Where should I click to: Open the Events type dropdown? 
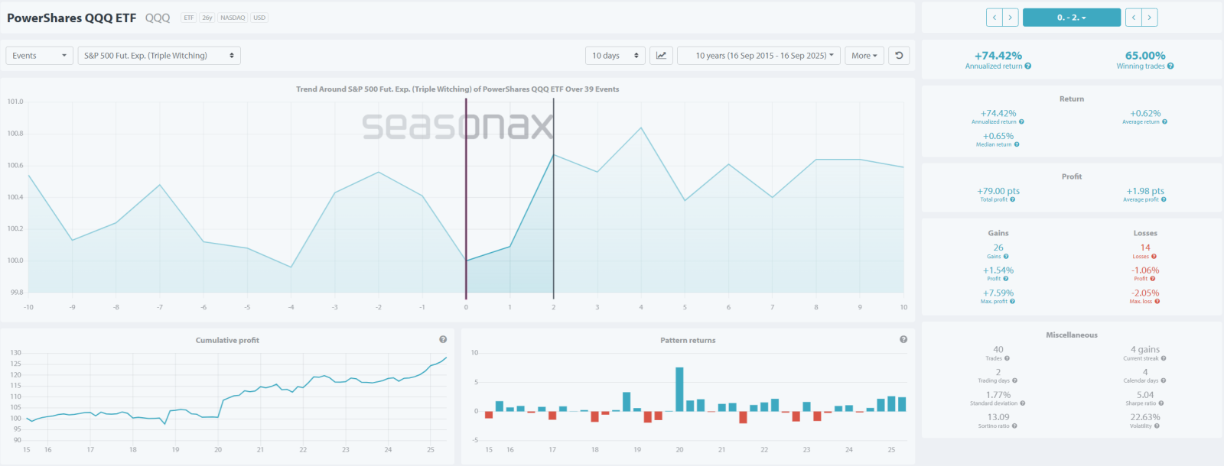[40, 56]
